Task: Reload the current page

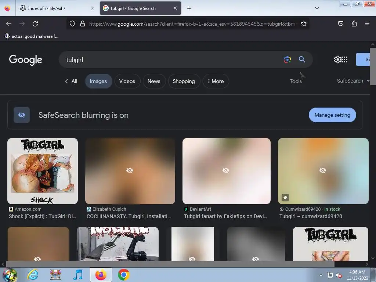Action: [35, 24]
